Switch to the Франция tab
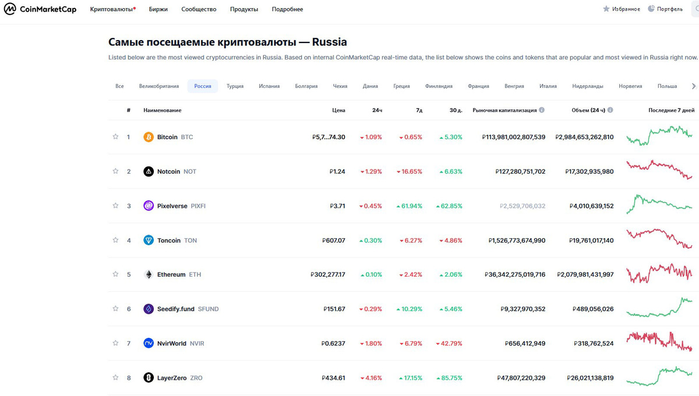 (x=478, y=86)
